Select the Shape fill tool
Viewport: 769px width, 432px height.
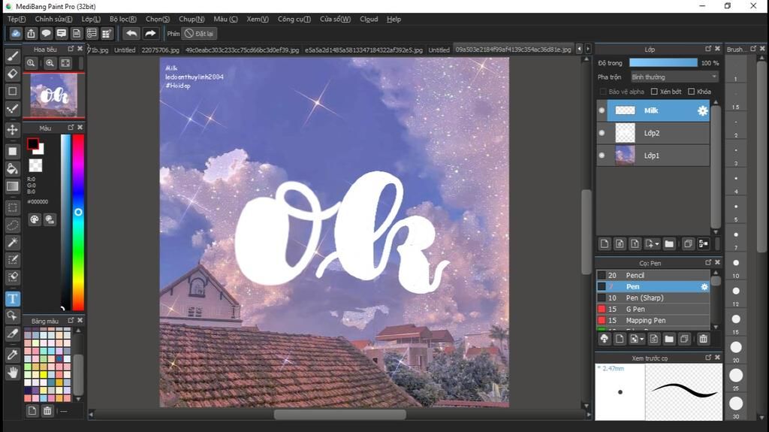pos(13,151)
